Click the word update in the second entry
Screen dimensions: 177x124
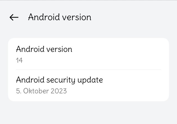90,80
